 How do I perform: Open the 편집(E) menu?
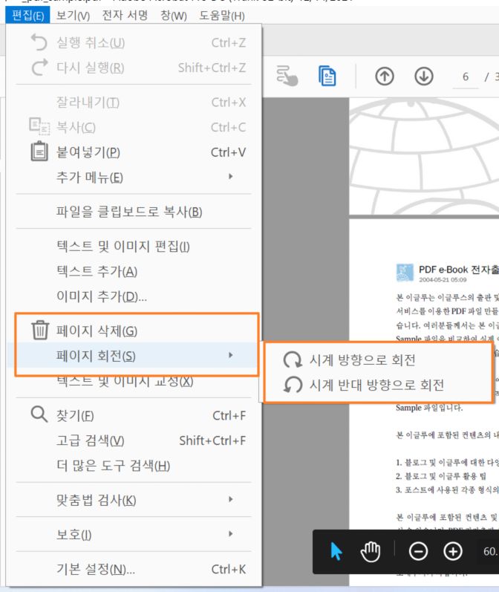(x=27, y=16)
